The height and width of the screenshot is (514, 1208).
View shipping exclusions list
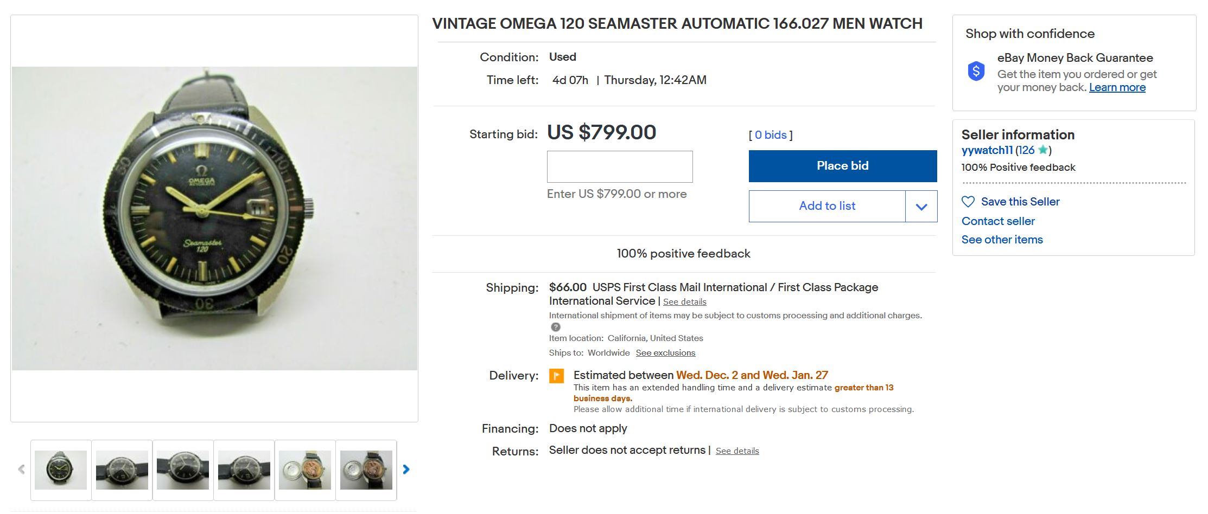pos(665,353)
